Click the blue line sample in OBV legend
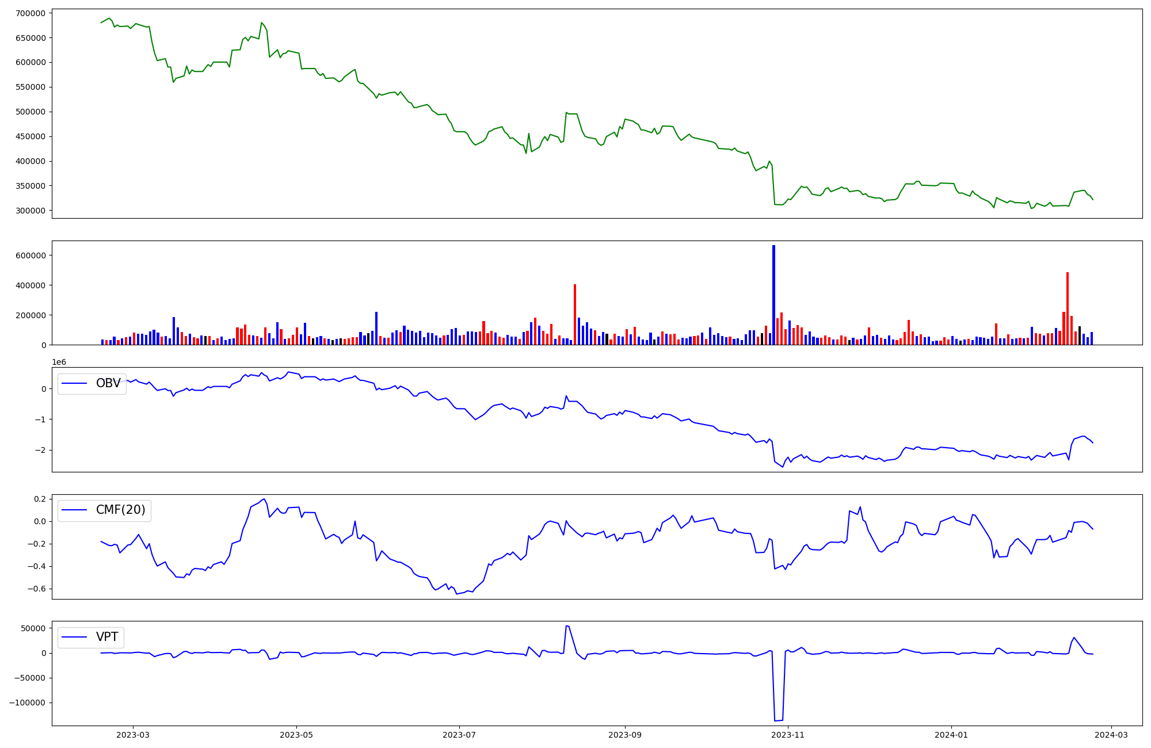The image size is (1151, 748). tap(74, 383)
